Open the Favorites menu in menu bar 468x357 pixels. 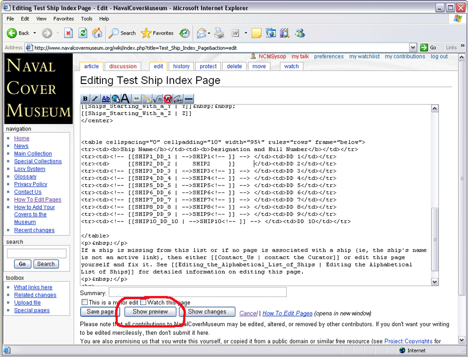coord(64,18)
